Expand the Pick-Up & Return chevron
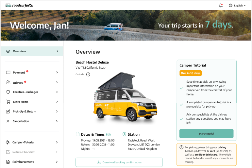252x168 pixels. pyautogui.click(x=57, y=111)
